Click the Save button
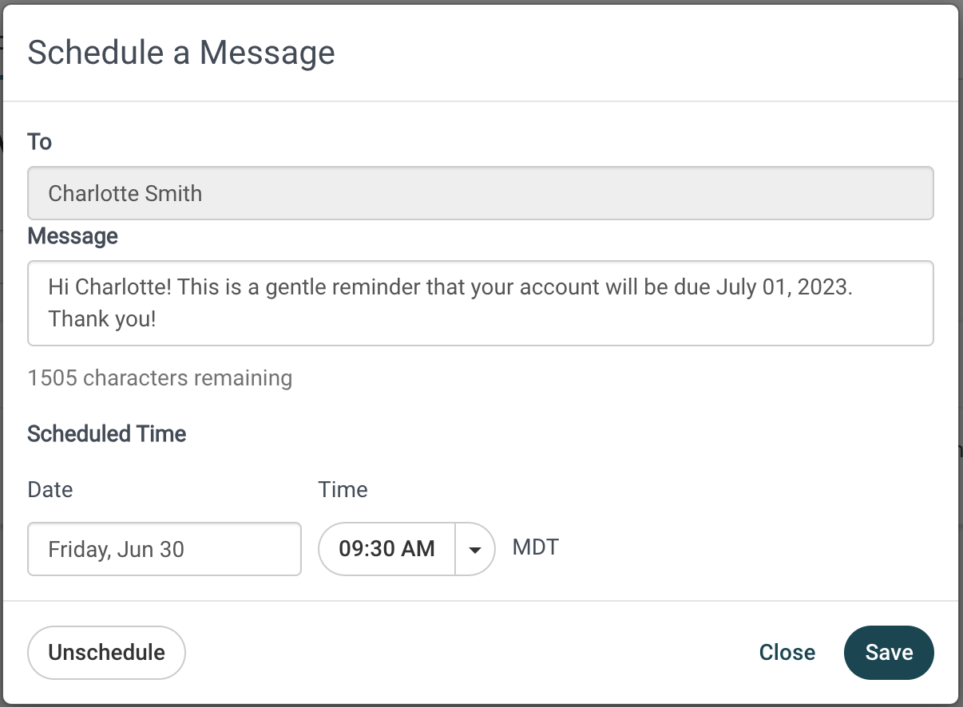The width and height of the screenshot is (963, 707). coord(888,652)
